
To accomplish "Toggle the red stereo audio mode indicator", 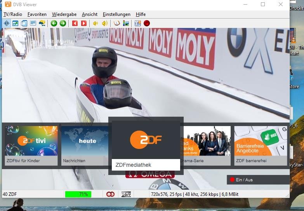I will click(x=111, y=194).
